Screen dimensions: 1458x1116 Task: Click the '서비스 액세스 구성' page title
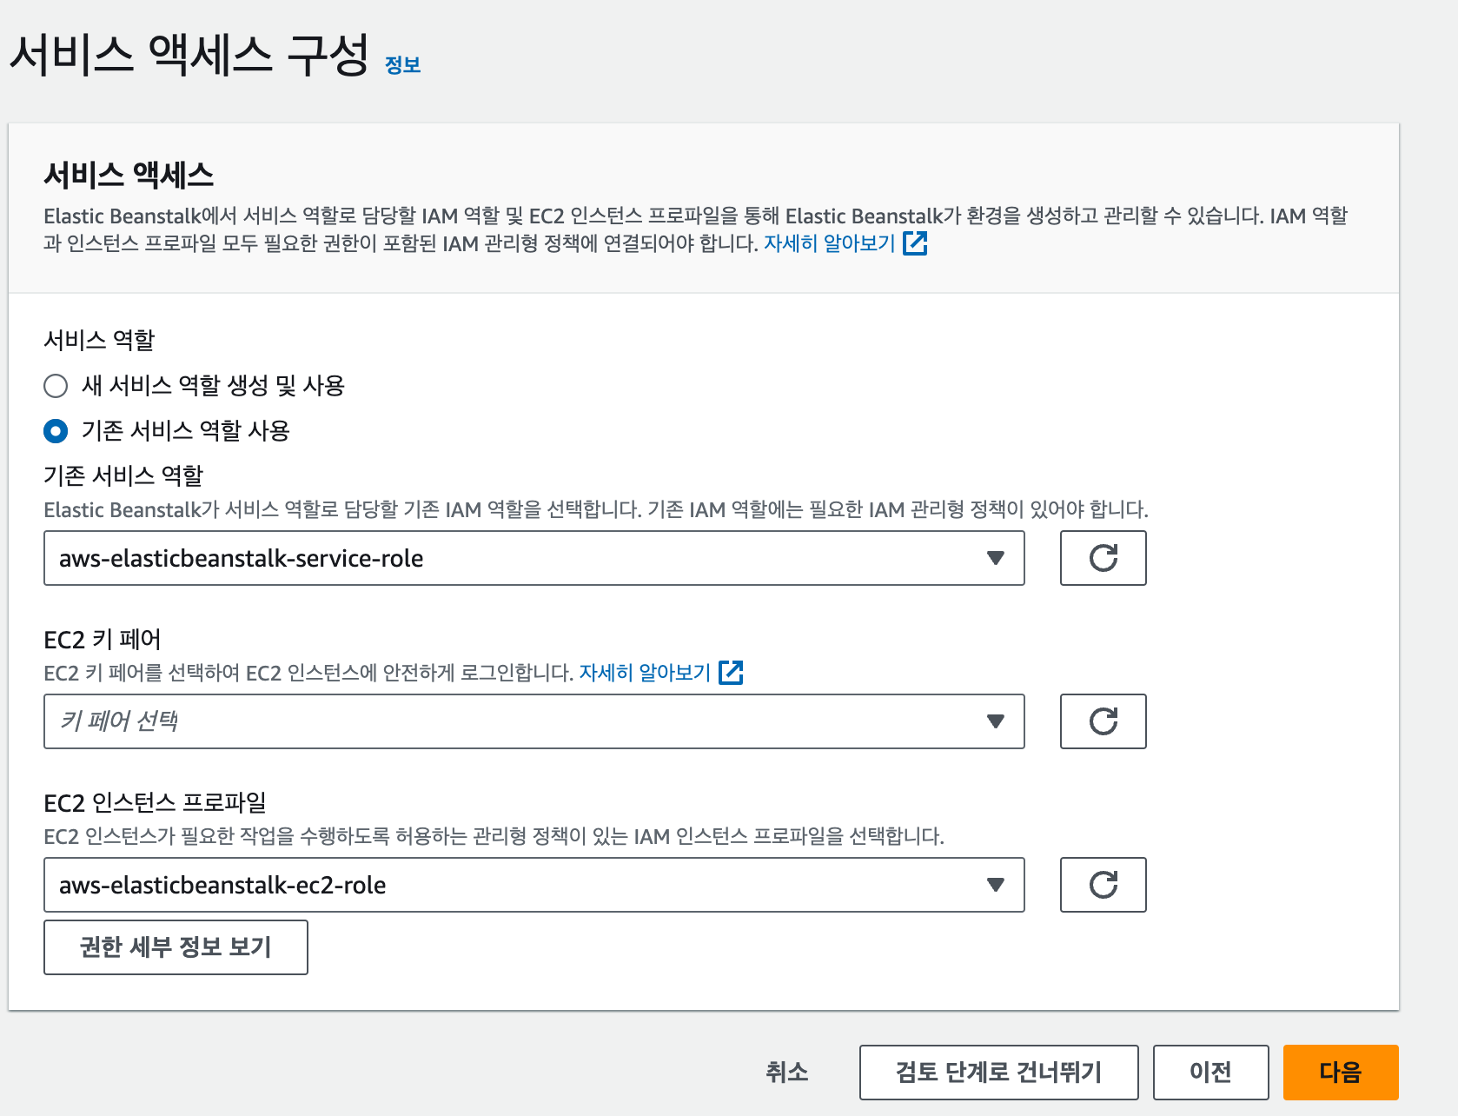click(190, 56)
